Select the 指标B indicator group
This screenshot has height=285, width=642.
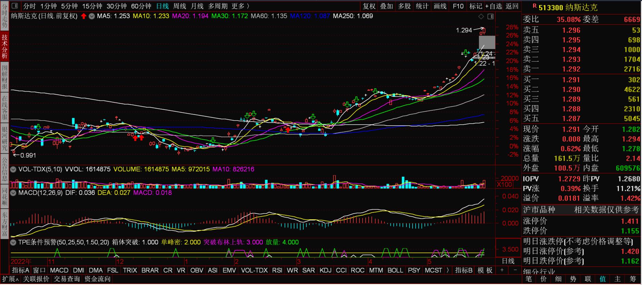464,270
